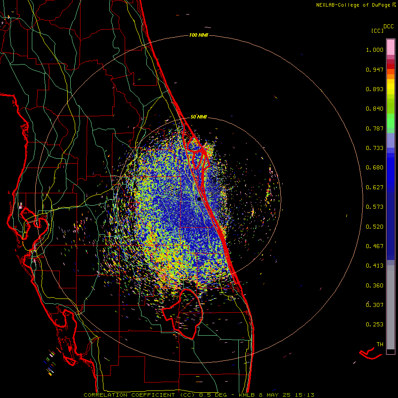Click the 50 NMI range ring label
Image resolution: width=398 pixels, height=398 pixels.
point(199,117)
